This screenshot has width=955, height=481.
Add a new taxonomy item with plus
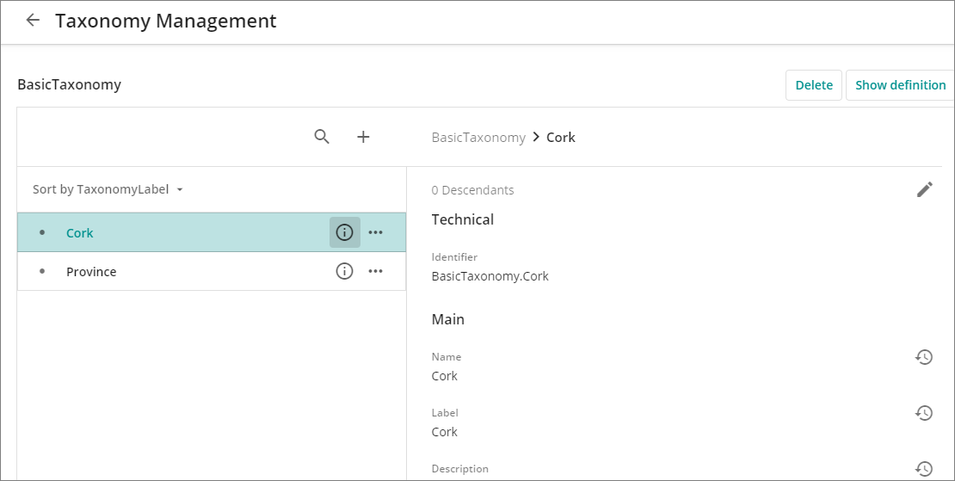point(363,137)
